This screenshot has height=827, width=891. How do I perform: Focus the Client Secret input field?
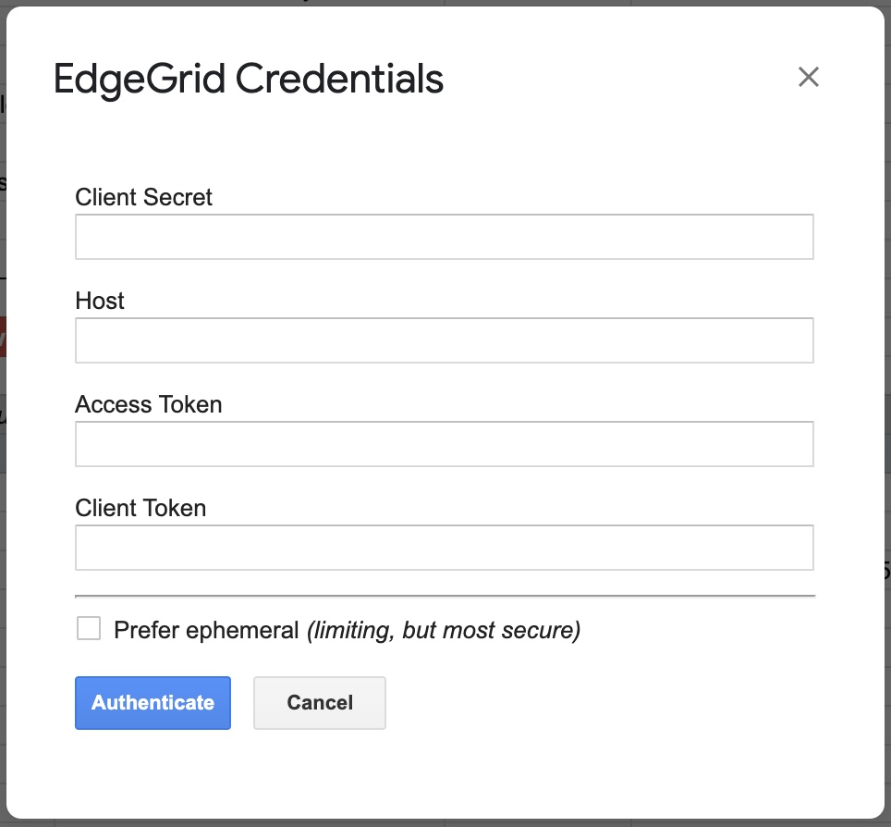445,237
